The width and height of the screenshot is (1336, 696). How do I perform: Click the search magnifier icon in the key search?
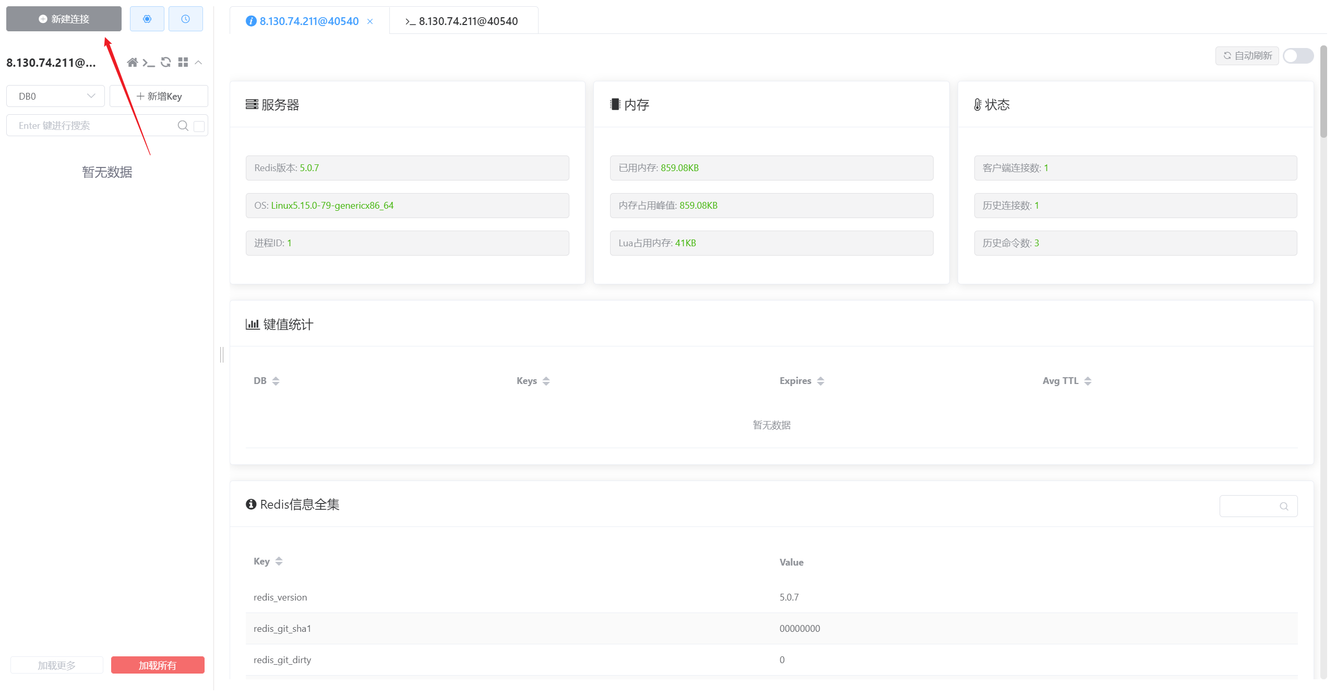[183, 126]
